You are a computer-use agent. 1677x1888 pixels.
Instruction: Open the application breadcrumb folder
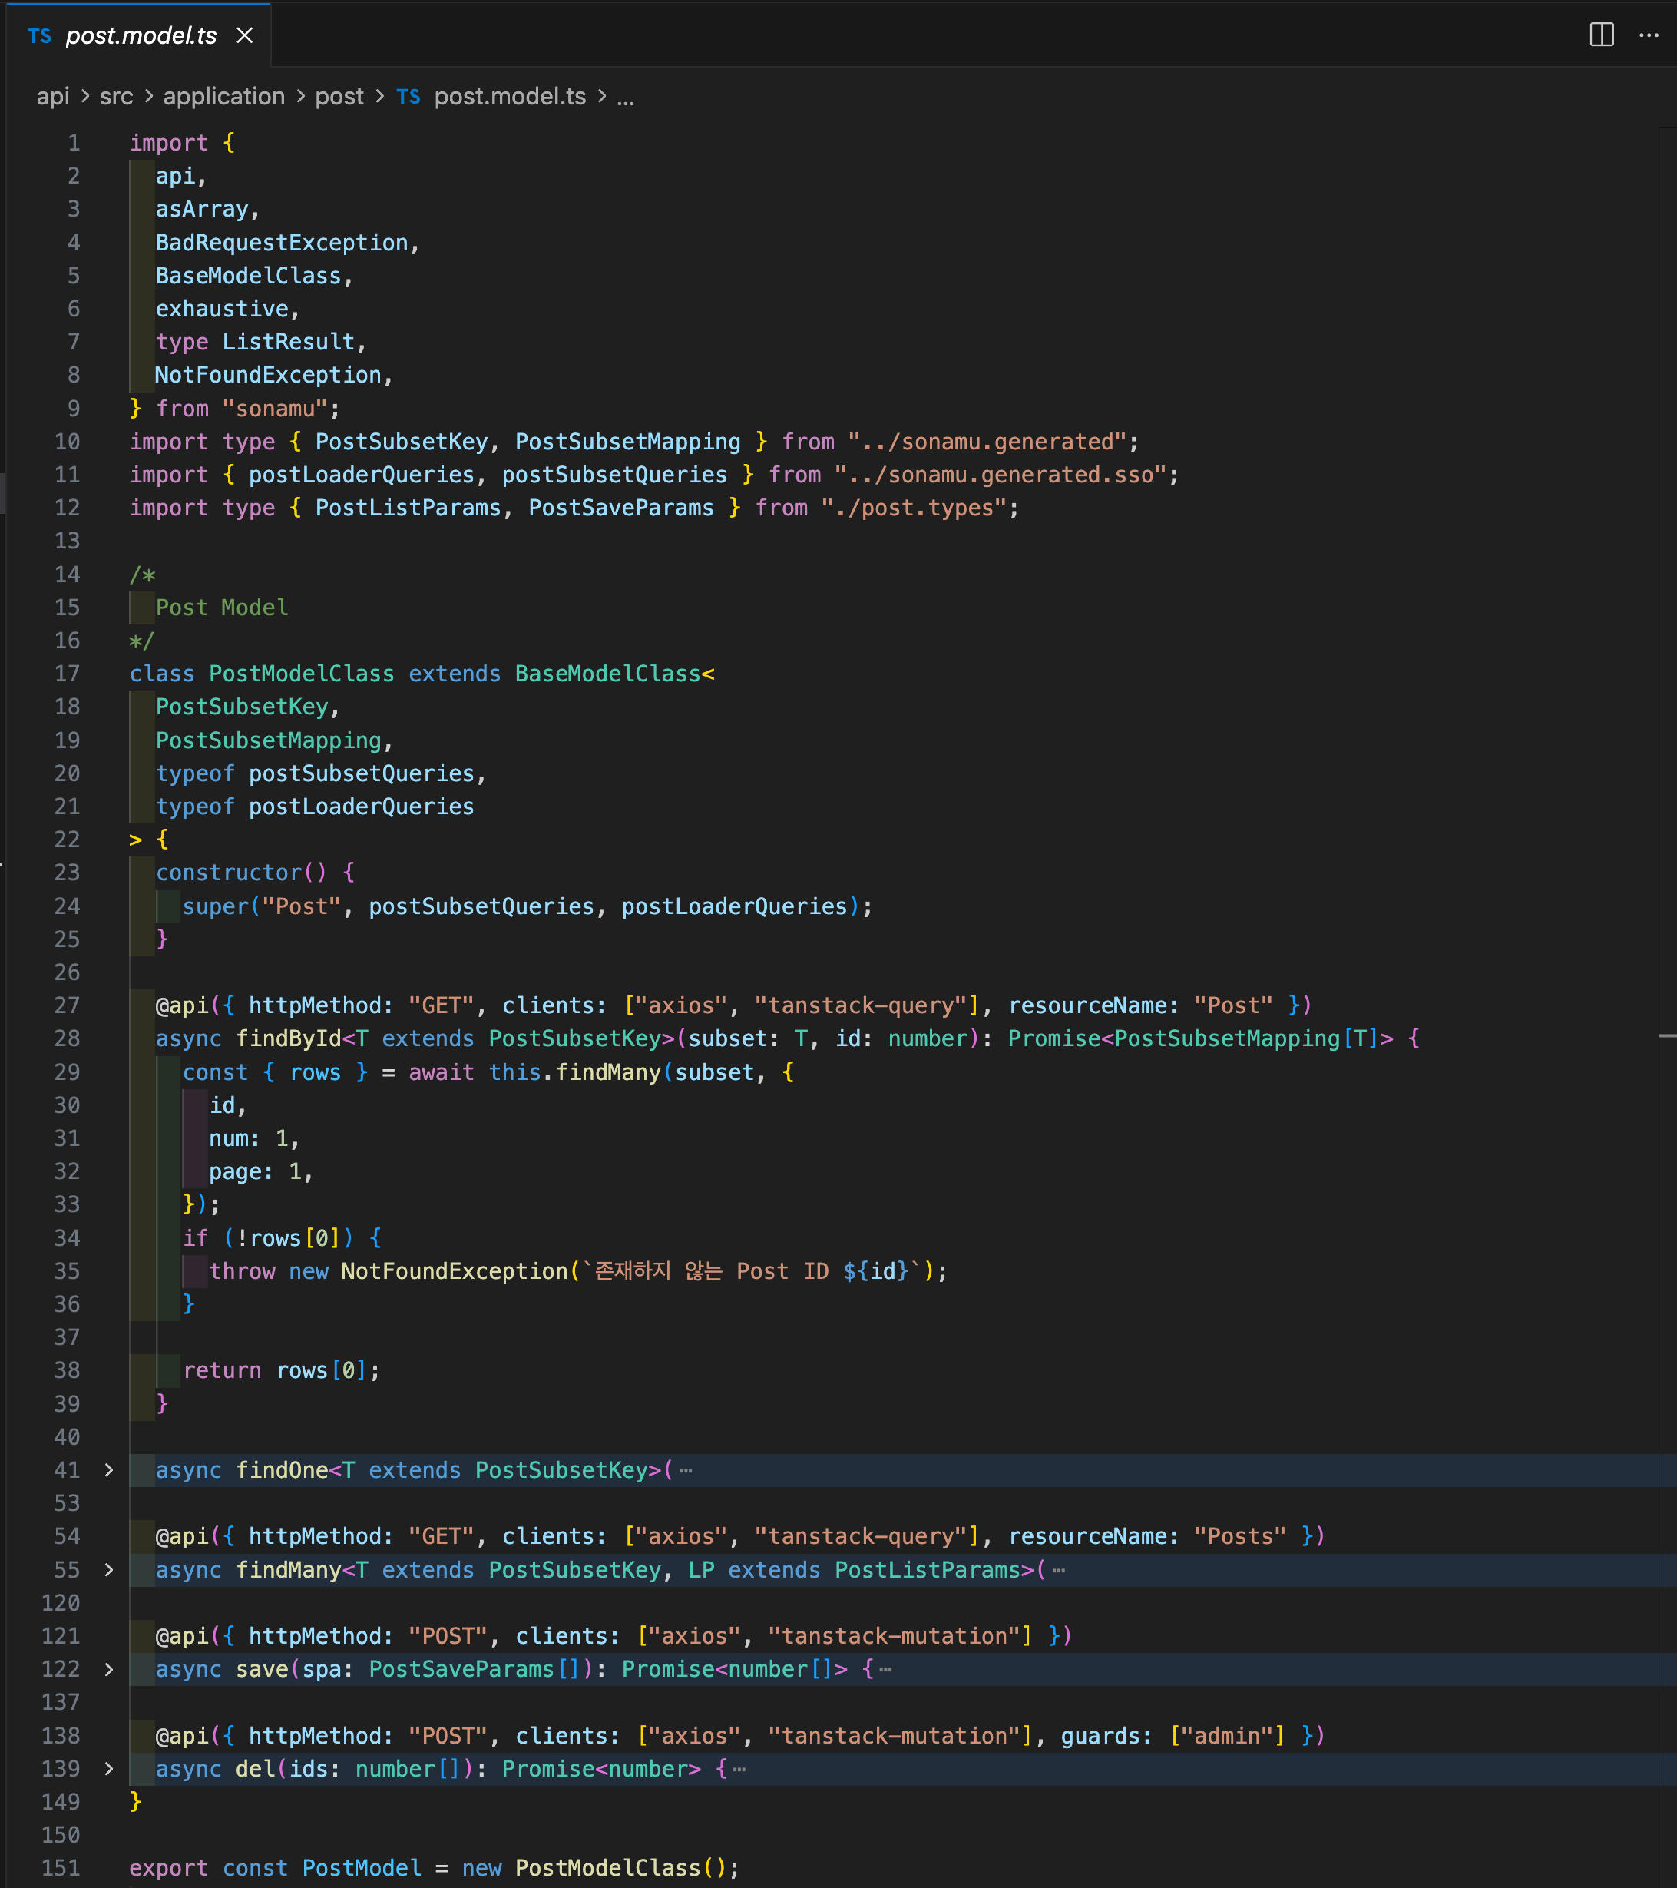tap(223, 97)
